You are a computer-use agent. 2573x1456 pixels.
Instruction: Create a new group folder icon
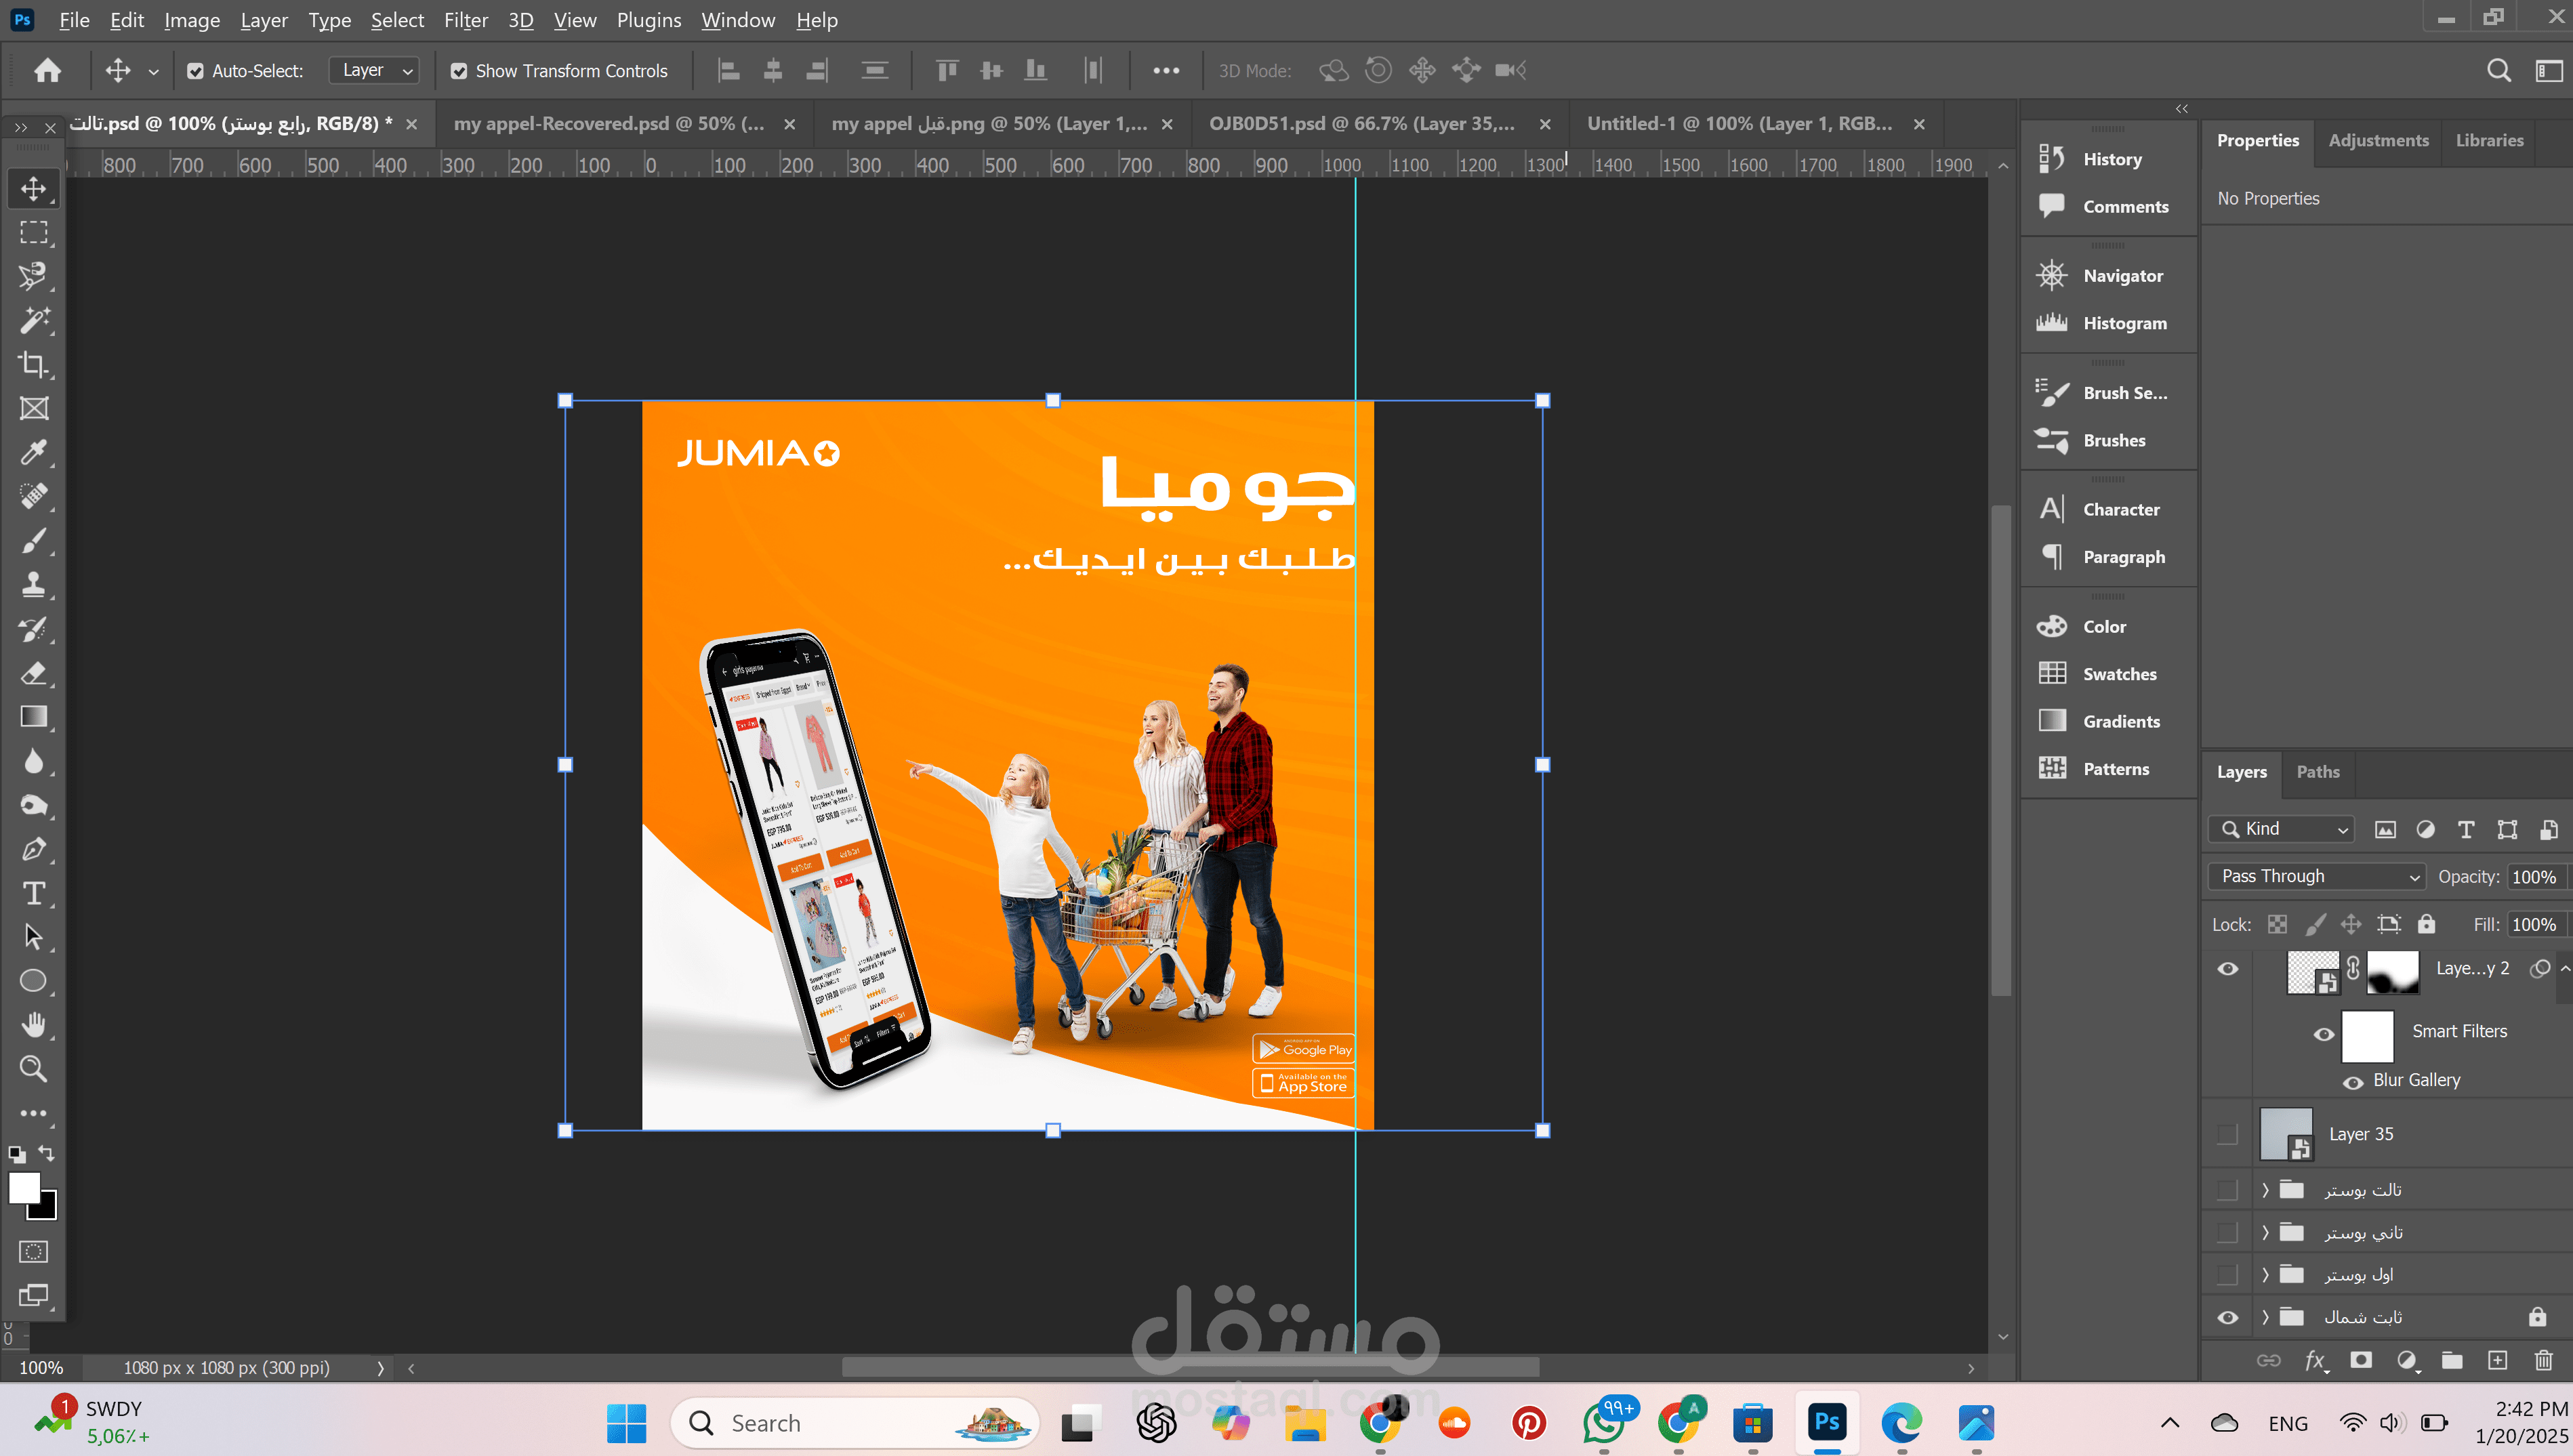coord(2452,1360)
